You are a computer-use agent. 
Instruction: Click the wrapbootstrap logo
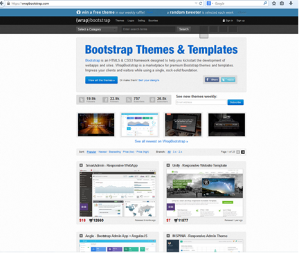pos(93,20)
